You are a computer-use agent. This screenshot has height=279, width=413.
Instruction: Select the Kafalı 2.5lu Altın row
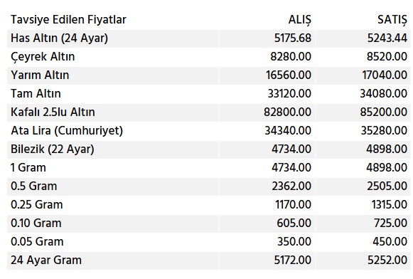pos(208,112)
